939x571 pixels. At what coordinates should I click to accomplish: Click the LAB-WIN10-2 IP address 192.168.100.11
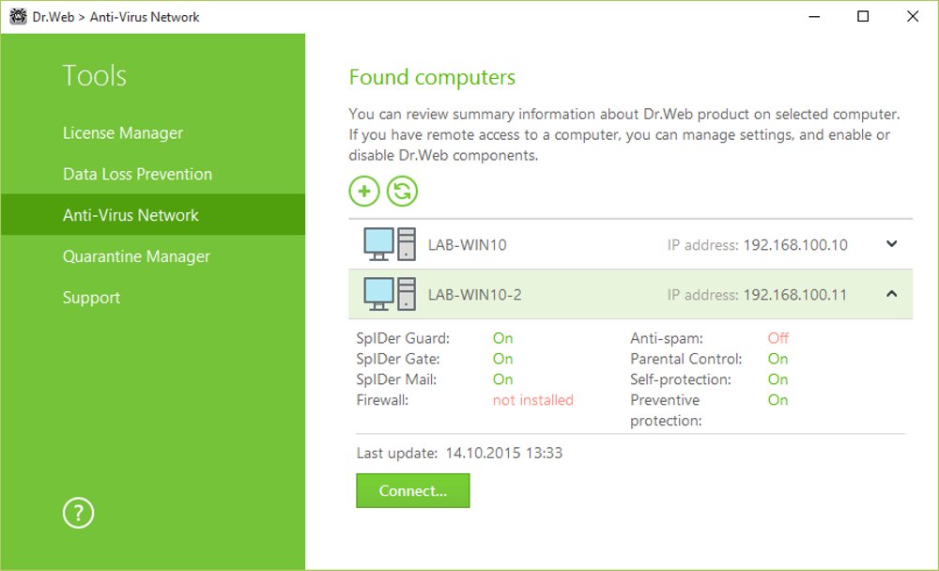(x=794, y=295)
